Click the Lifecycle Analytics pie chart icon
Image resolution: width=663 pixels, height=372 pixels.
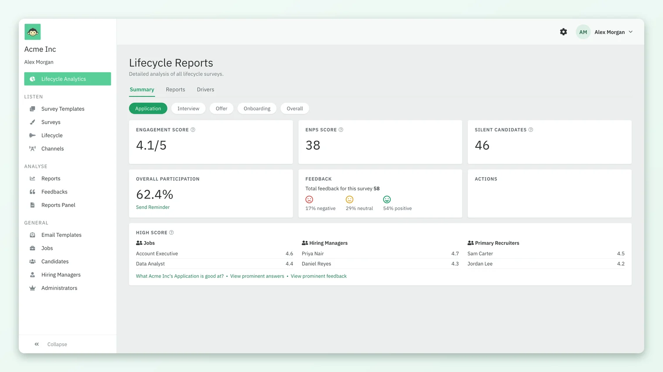(32, 79)
